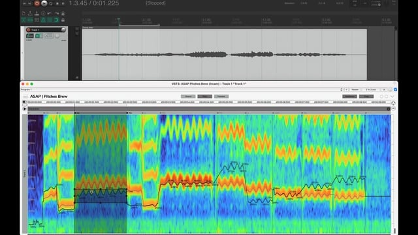Click the redo arrow in the toolbar
Image resolution: width=418 pixels, height=235 pixels.
(56, 13)
